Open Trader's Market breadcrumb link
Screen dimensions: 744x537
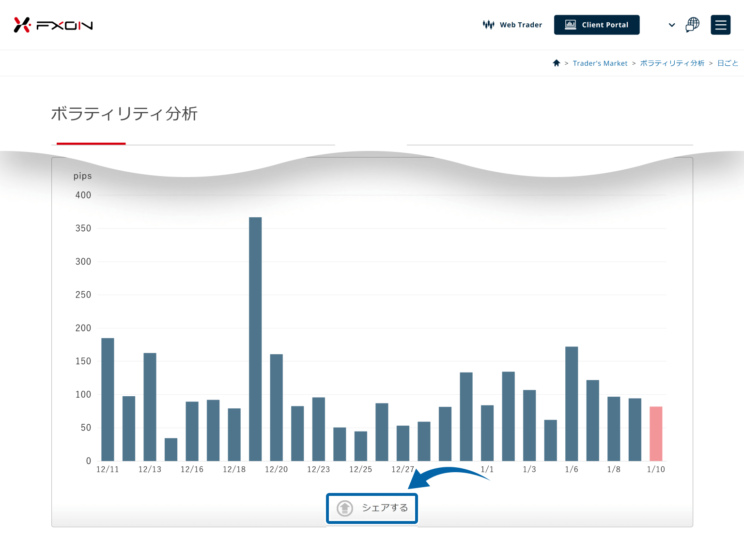click(600, 63)
